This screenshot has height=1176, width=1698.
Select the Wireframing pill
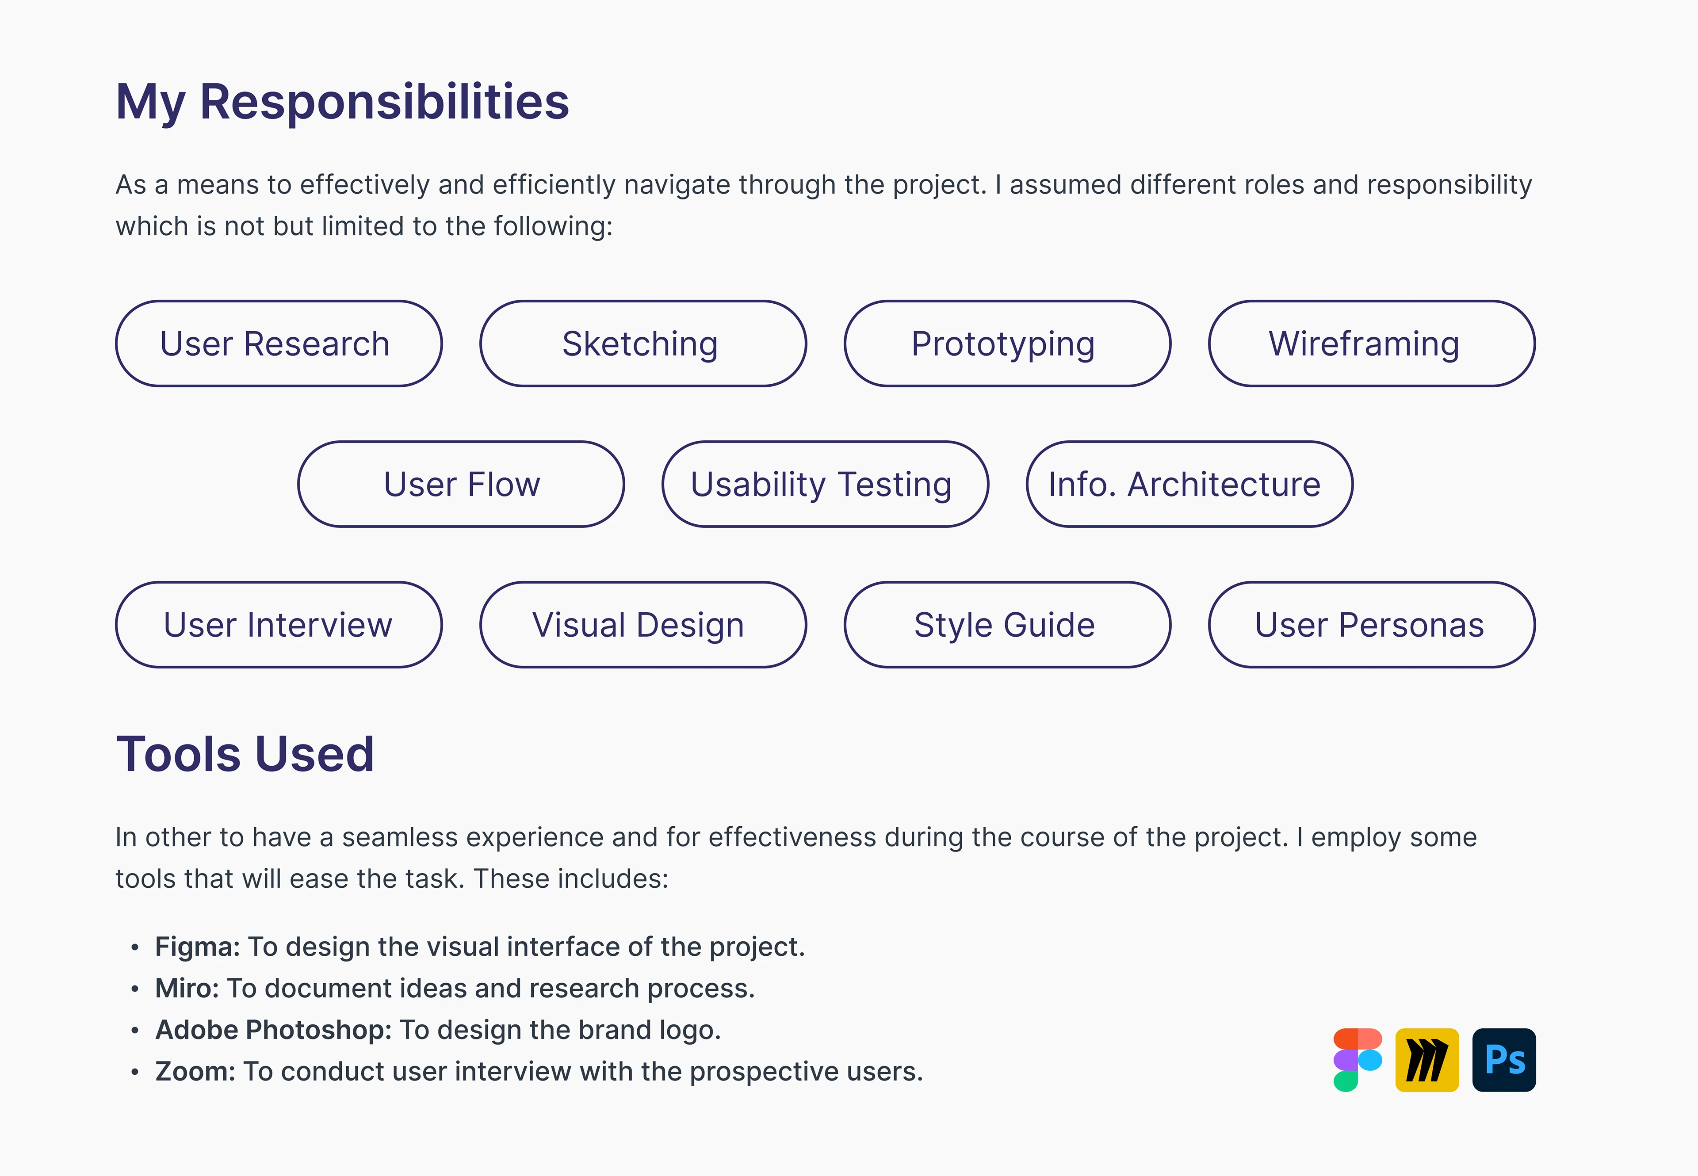(x=1371, y=344)
